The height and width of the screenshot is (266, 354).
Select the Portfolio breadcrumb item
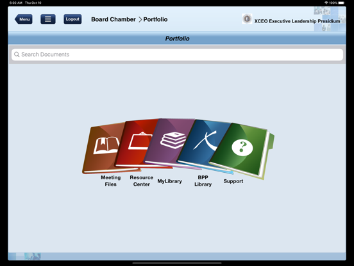155,19
